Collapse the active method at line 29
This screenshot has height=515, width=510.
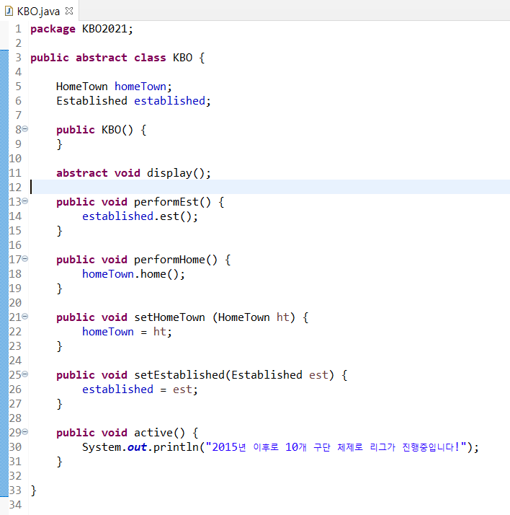coord(25,432)
